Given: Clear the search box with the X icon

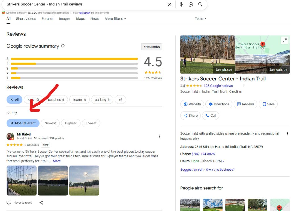Looking at the screenshot, I should [x=169, y=4].
